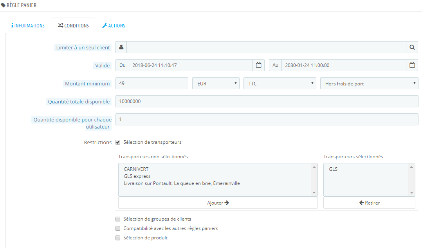Click the tag icon next to Règle Panier

tap(3, 5)
